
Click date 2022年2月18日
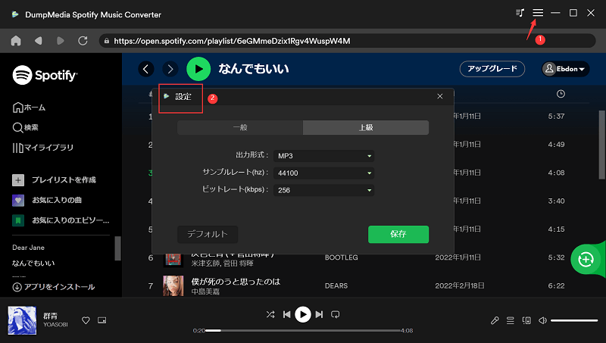(460, 286)
